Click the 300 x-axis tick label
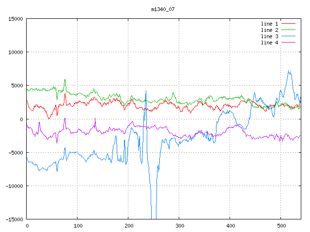This screenshot has height=232, width=310. (x=179, y=226)
